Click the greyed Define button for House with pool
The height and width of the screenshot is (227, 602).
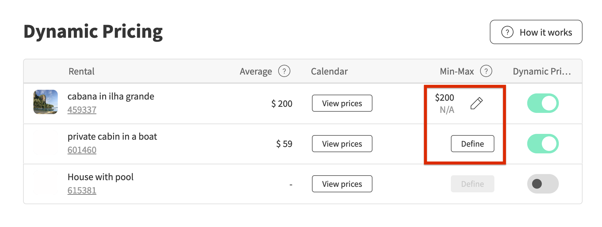pyautogui.click(x=472, y=184)
